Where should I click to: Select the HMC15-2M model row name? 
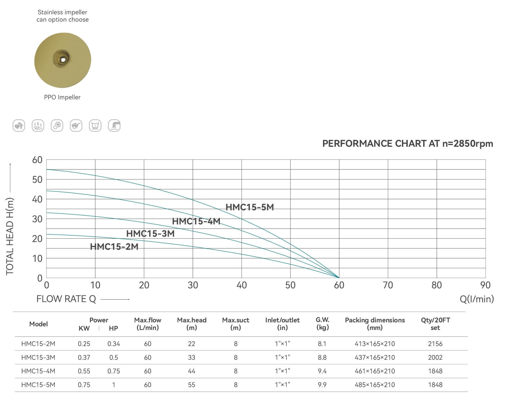38,344
